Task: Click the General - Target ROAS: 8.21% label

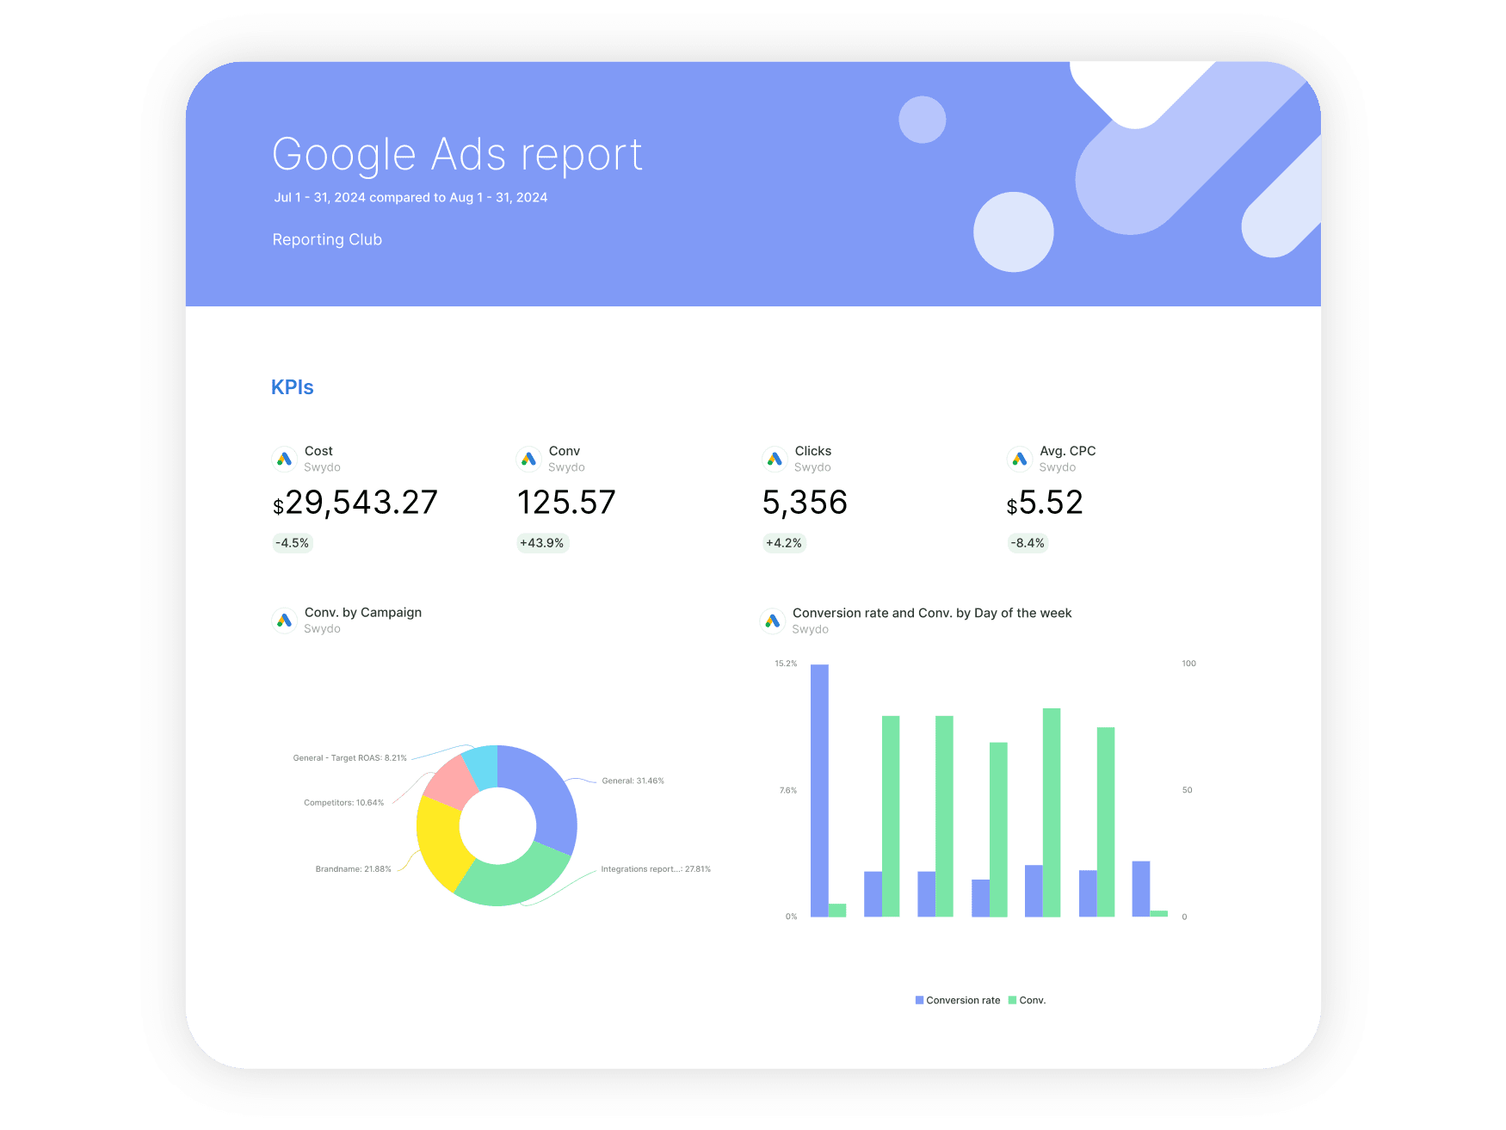Action: click(349, 758)
